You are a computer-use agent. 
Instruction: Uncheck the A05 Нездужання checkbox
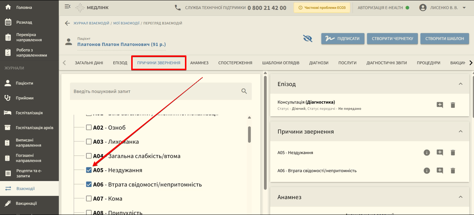click(89, 170)
